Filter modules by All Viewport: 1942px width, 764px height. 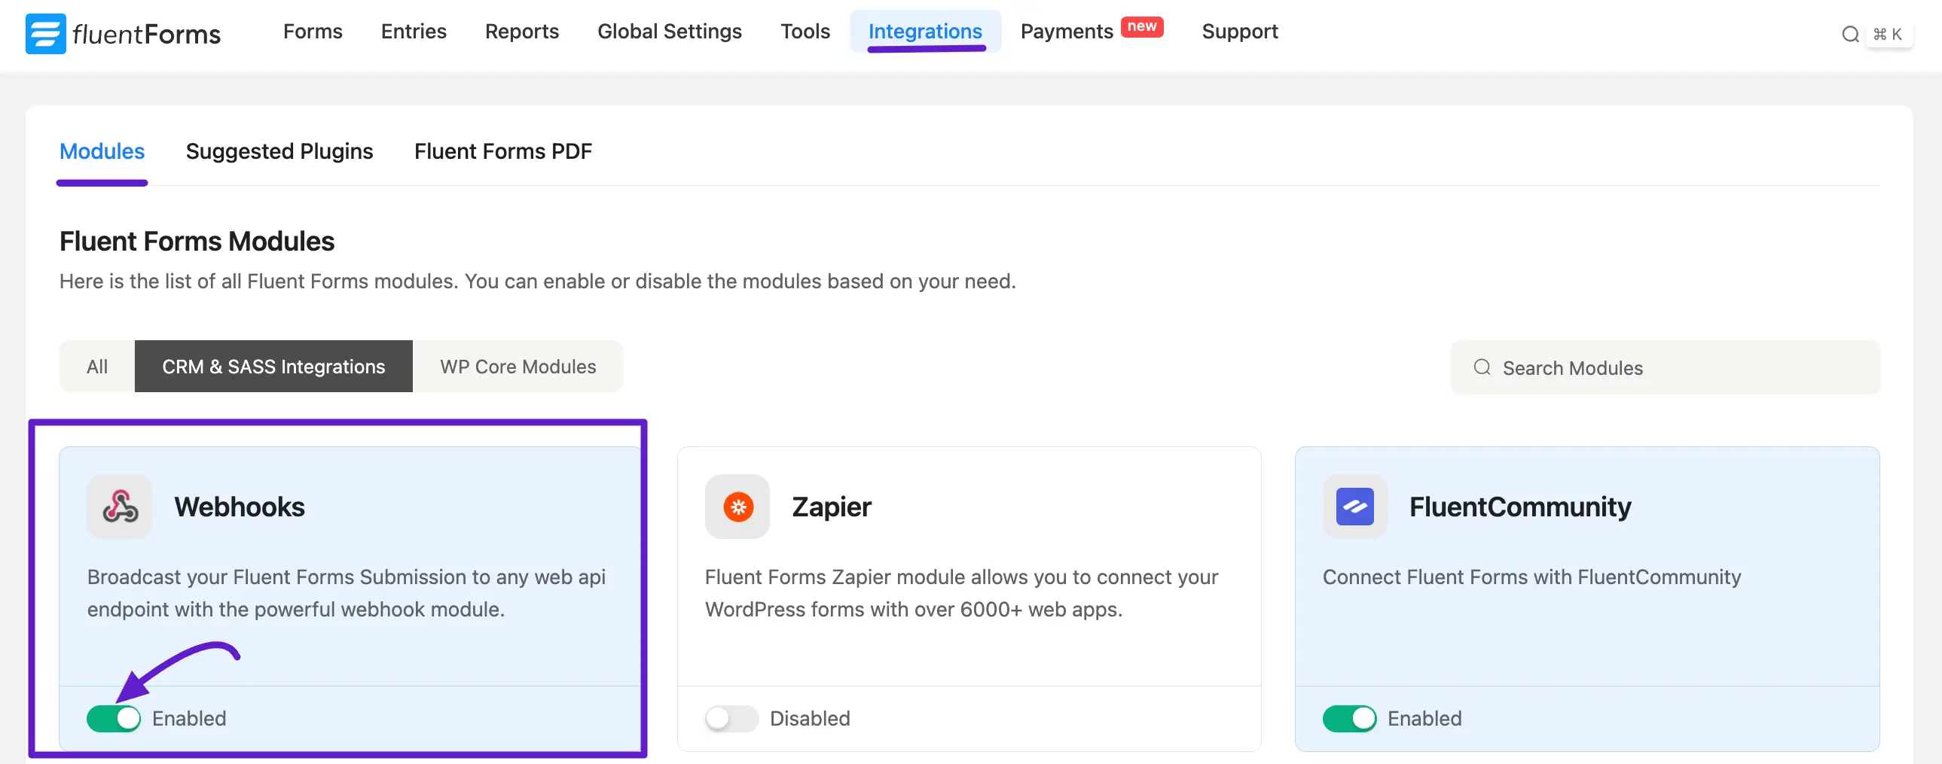click(x=97, y=366)
